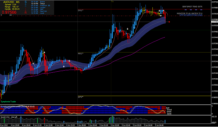Click the Candle 00:00:23 countdown
This screenshot has width=218, height=127.
click(x=12, y=9)
